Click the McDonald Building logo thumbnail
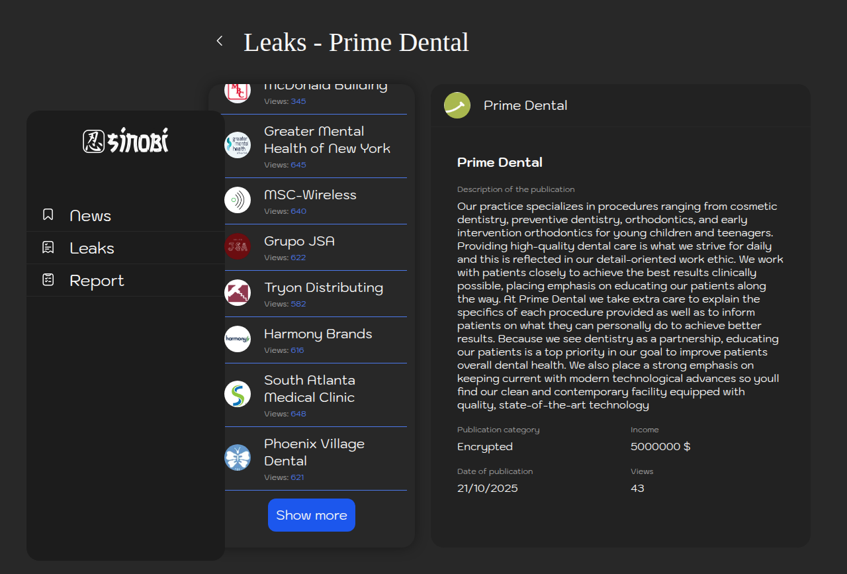This screenshot has width=847, height=574. pos(238,91)
